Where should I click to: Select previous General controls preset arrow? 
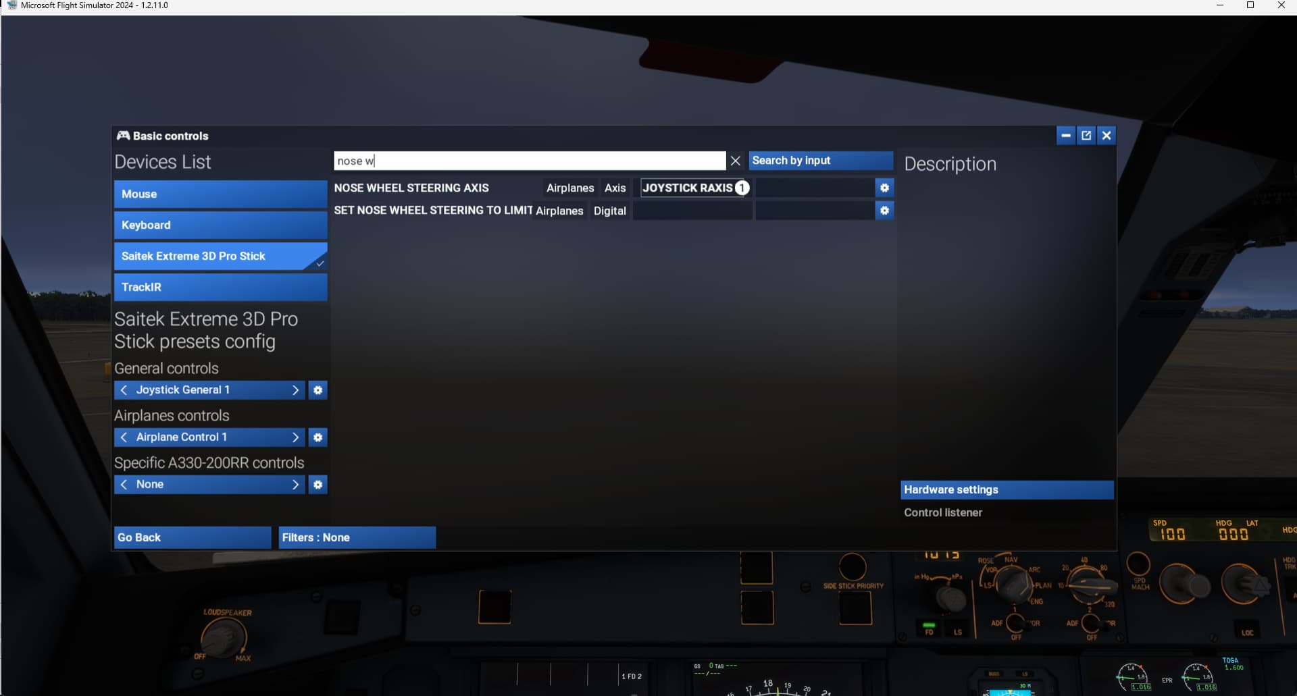pyautogui.click(x=124, y=390)
